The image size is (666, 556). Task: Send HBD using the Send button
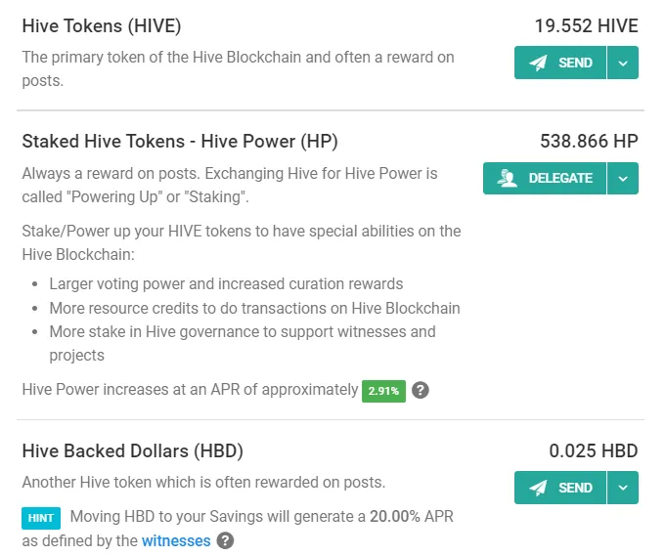click(560, 488)
